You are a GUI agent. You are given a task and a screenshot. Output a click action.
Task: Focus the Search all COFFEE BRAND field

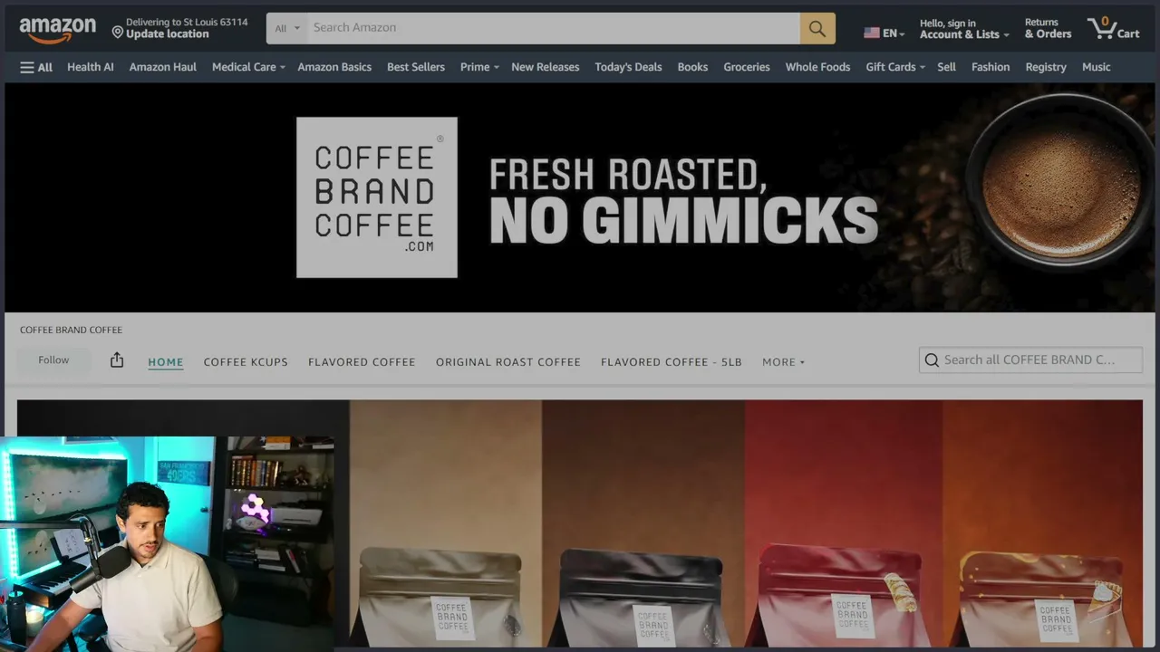pos(1030,360)
